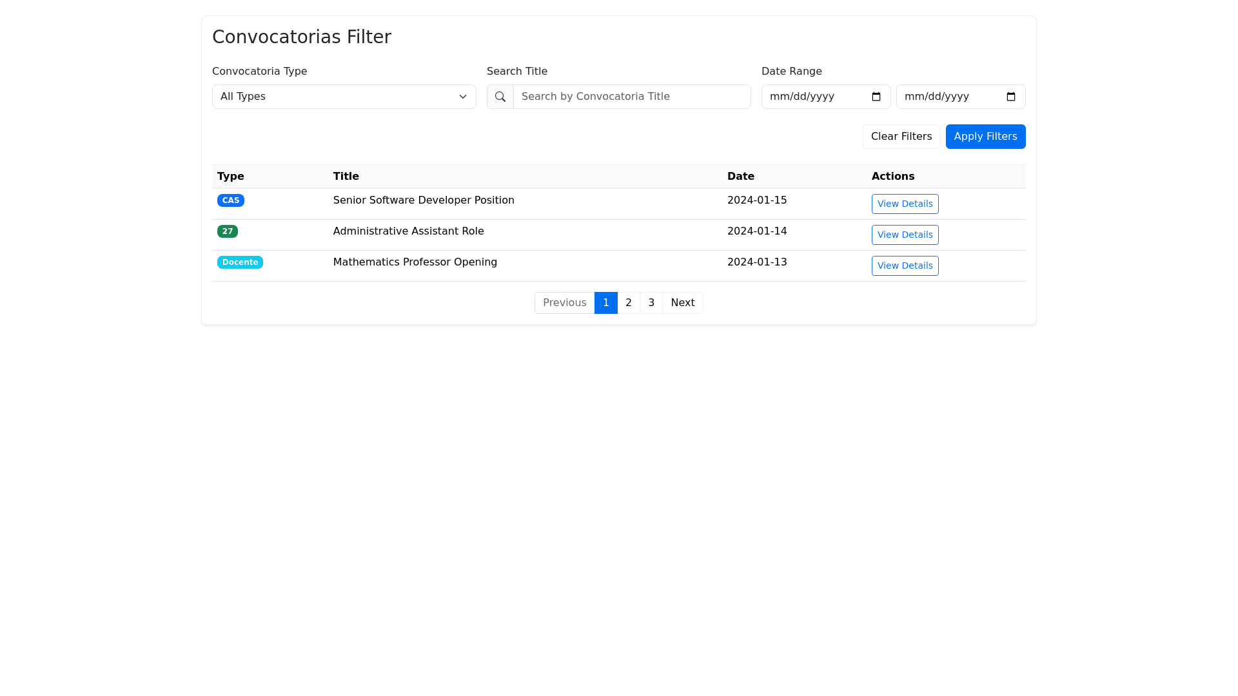Click the Previous pagination link
Image resolution: width=1238 pixels, height=696 pixels.
click(x=564, y=303)
